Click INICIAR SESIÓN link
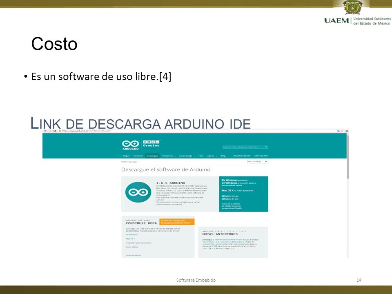Viewport: 392px width, 294px height. (242, 156)
